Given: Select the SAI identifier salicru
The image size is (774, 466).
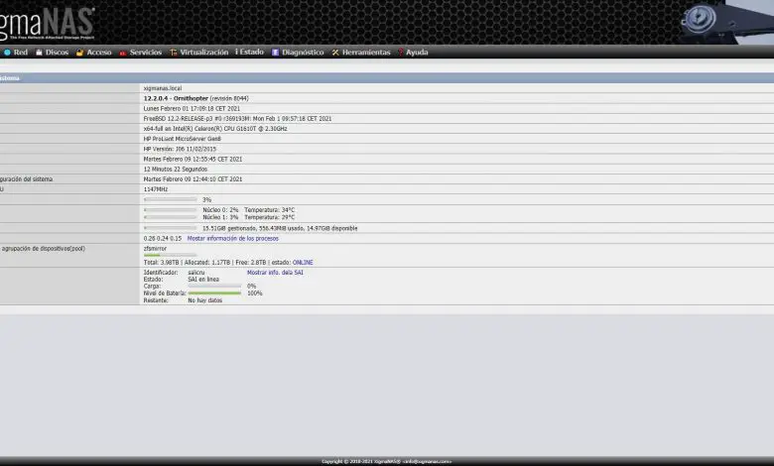Looking at the screenshot, I should (195, 273).
